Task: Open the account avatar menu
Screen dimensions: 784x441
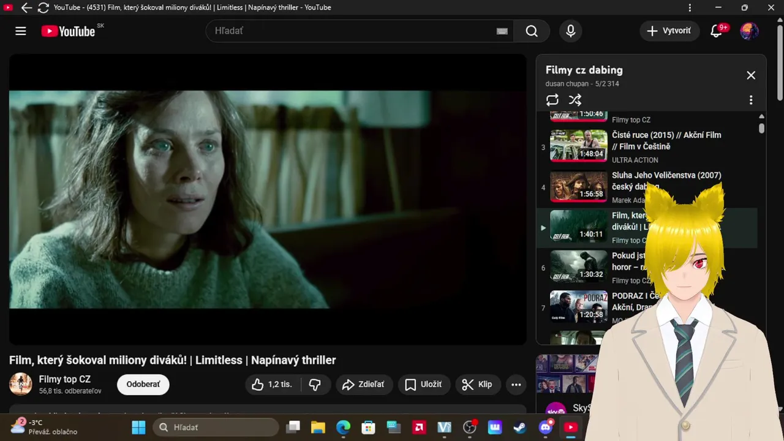Action: [x=749, y=31]
